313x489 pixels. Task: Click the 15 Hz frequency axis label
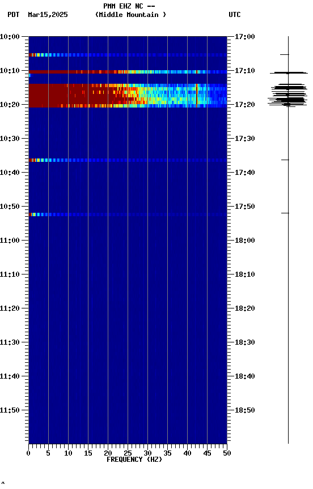(88, 453)
